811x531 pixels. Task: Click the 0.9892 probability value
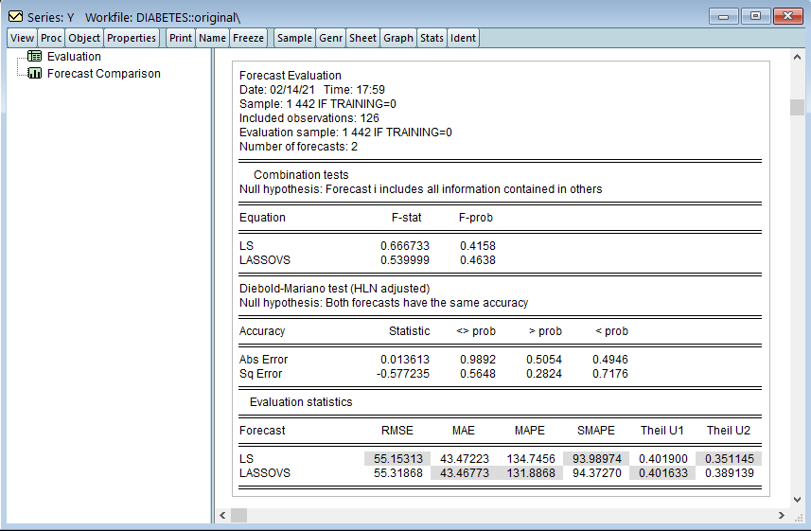click(478, 359)
